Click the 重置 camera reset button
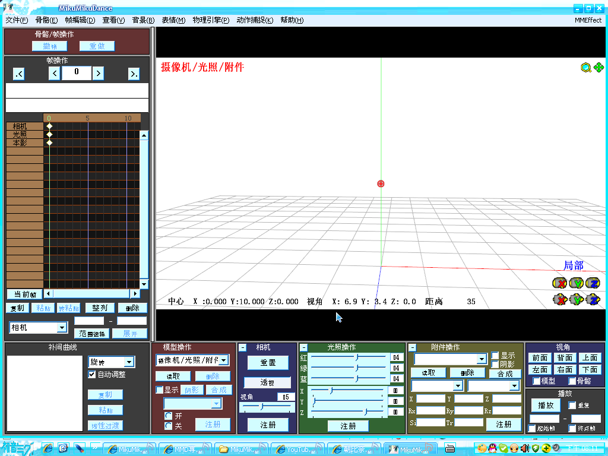 (x=268, y=363)
